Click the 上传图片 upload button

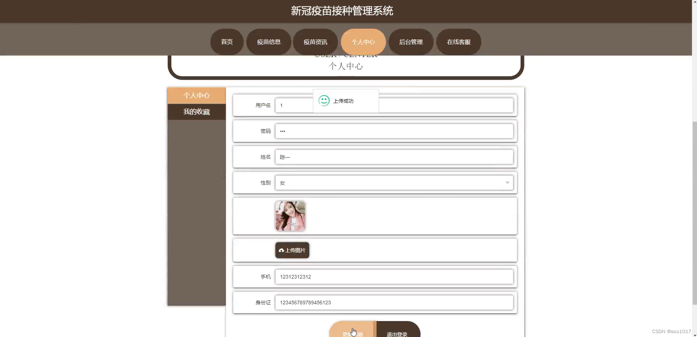click(292, 250)
